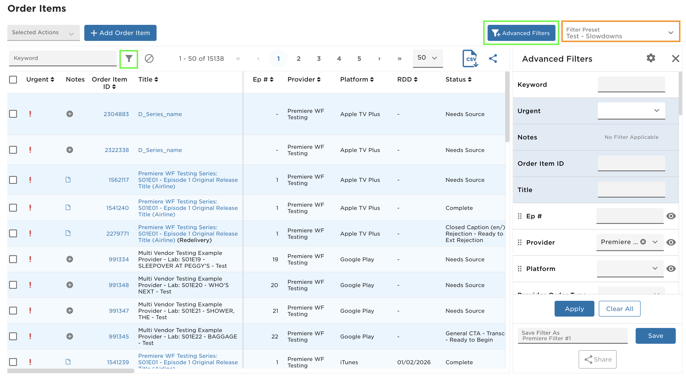Focus the Keyword search field above table
The height and width of the screenshot is (380, 686).
pyautogui.click(x=63, y=58)
